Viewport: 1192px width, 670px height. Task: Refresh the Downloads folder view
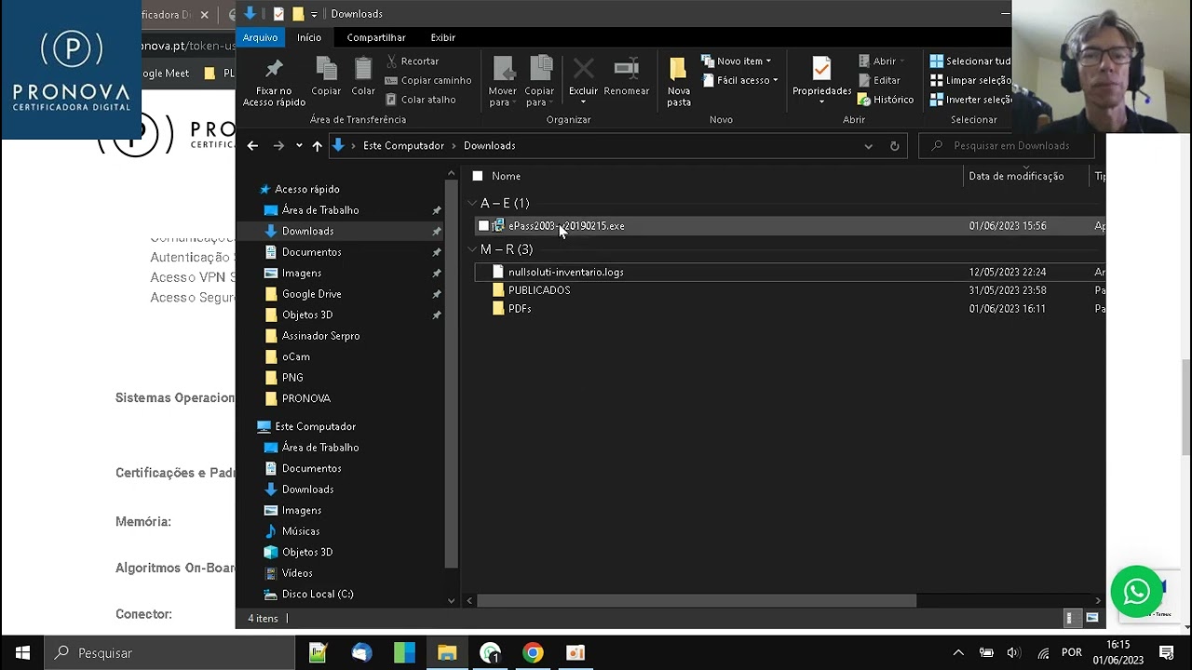(894, 145)
